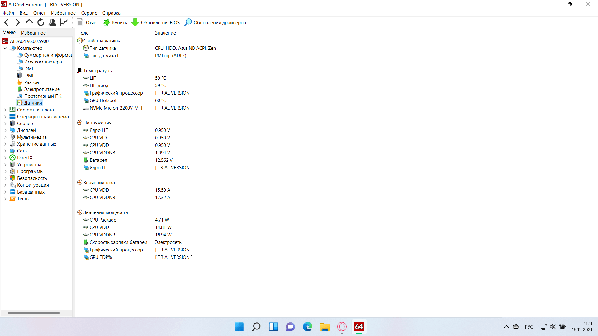Open the Сервис menu

click(x=89, y=13)
